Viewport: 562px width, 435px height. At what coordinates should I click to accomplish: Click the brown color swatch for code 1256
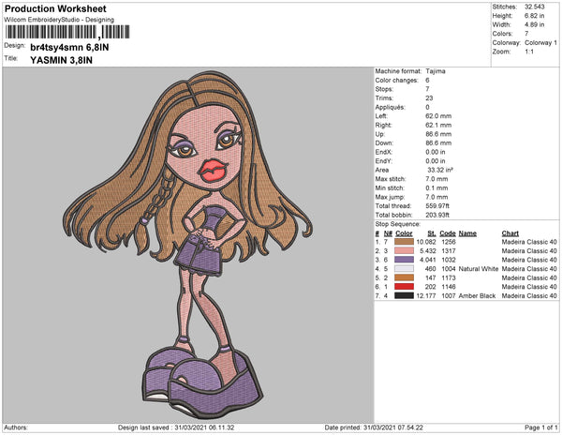[x=404, y=242]
